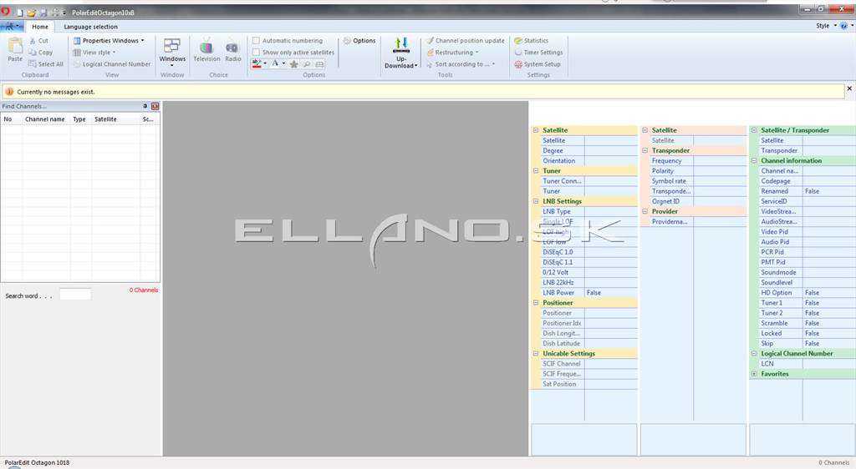
Task: Click the Cut scissors button
Action: coord(38,41)
